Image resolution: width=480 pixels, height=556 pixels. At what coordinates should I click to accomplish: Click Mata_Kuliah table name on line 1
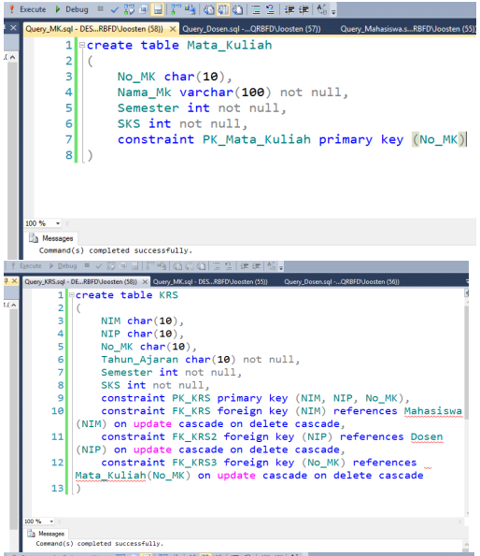pos(230,45)
